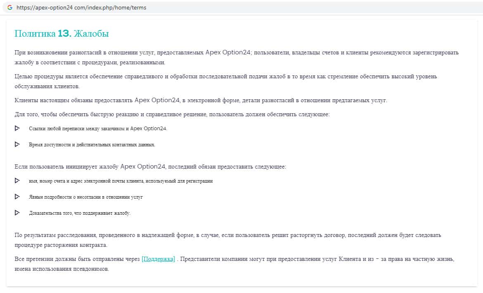Click triangle bullet beside 'Доказательства того'
The height and width of the screenshot is (293, 483).
coord(17,213)
